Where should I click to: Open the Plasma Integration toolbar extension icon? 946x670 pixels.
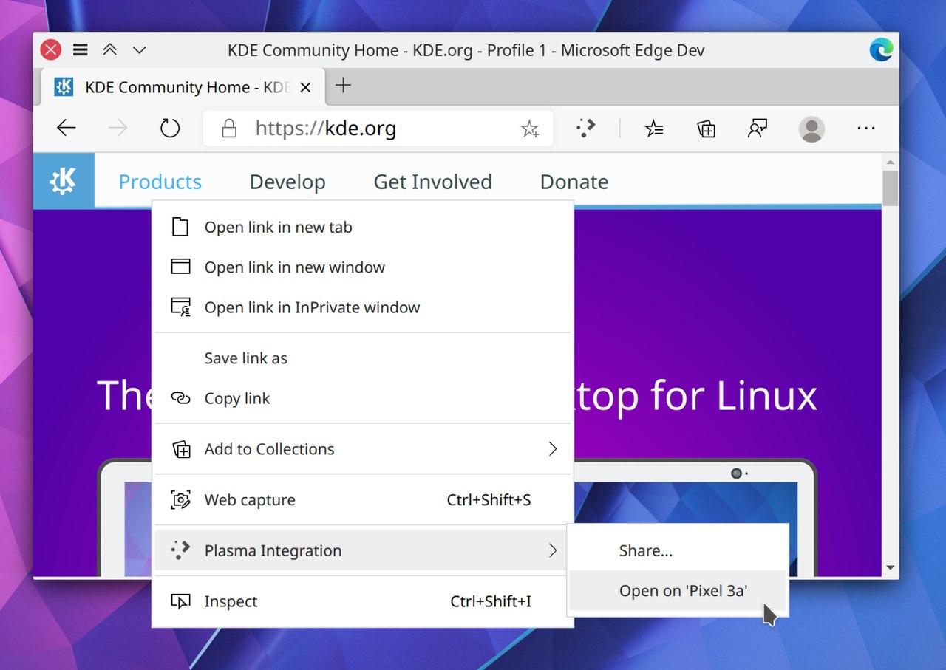[585, 129]
